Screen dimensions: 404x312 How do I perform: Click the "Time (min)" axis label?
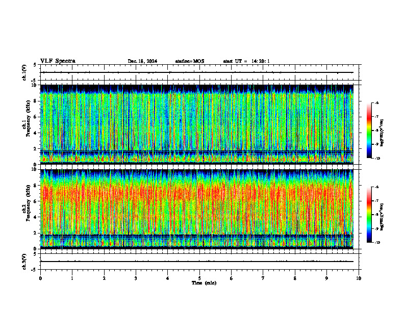coord(204,283)
